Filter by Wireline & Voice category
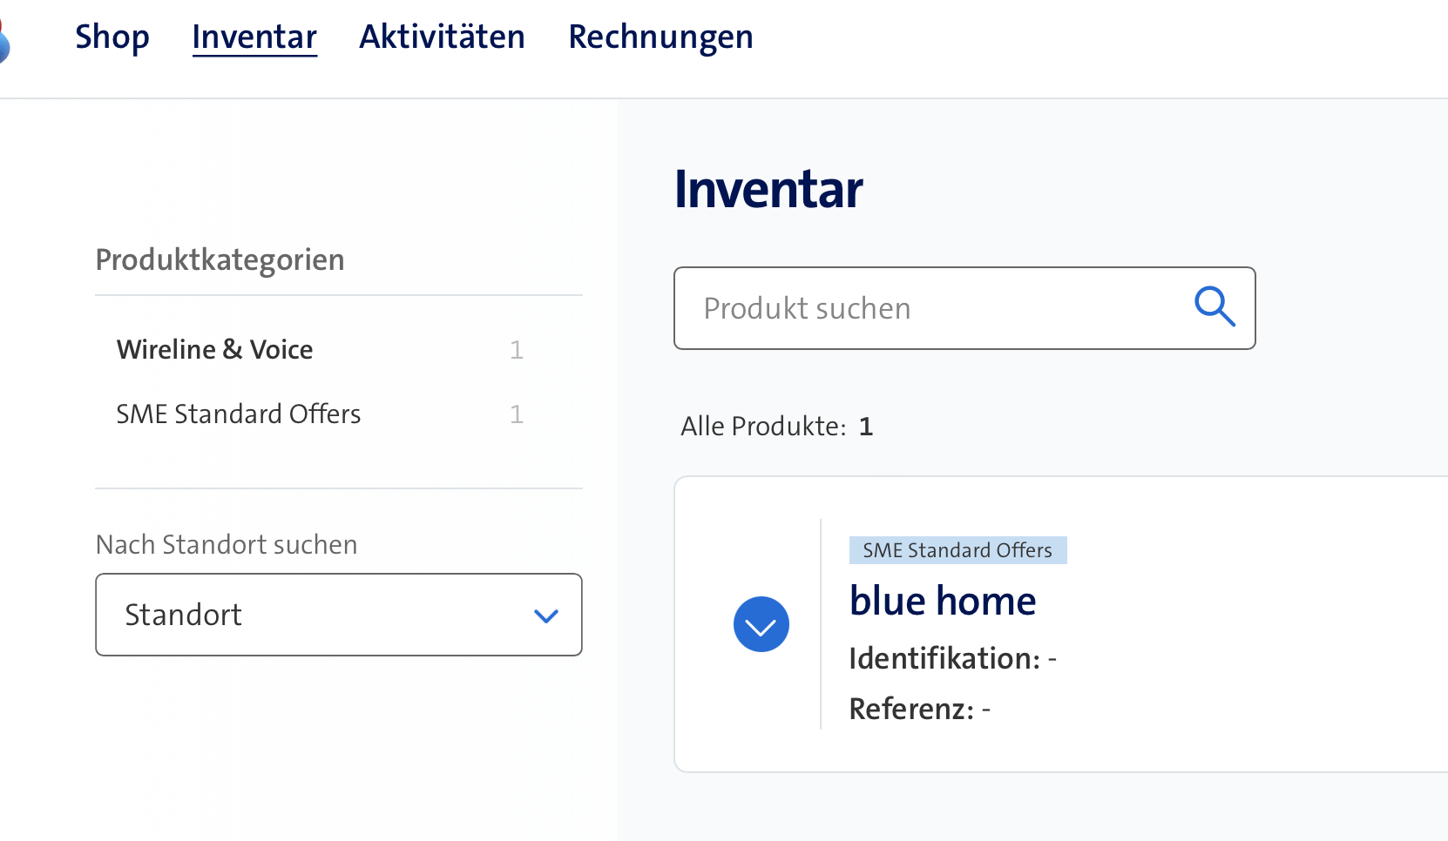 (214, 349)
